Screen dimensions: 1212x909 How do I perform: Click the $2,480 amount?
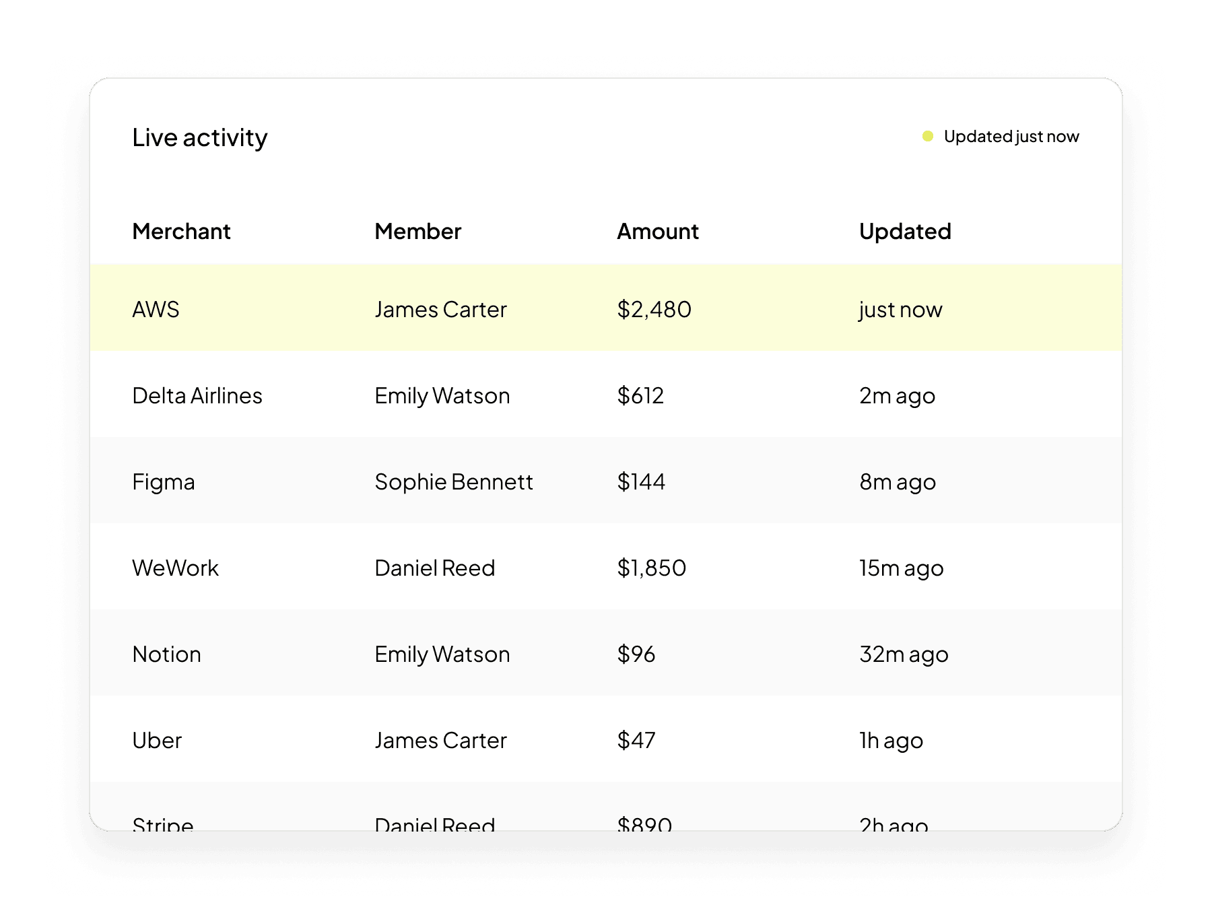click(654, 310)
